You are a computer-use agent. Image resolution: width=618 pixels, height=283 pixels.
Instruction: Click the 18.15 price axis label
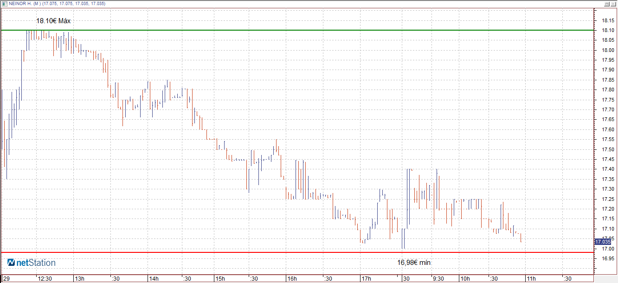pos(608,21)
